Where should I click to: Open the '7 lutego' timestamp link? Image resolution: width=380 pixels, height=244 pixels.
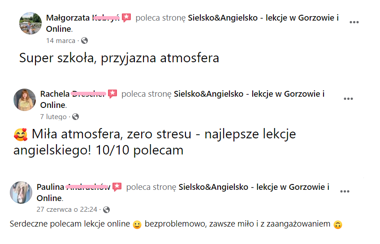(x=53, y=117)
